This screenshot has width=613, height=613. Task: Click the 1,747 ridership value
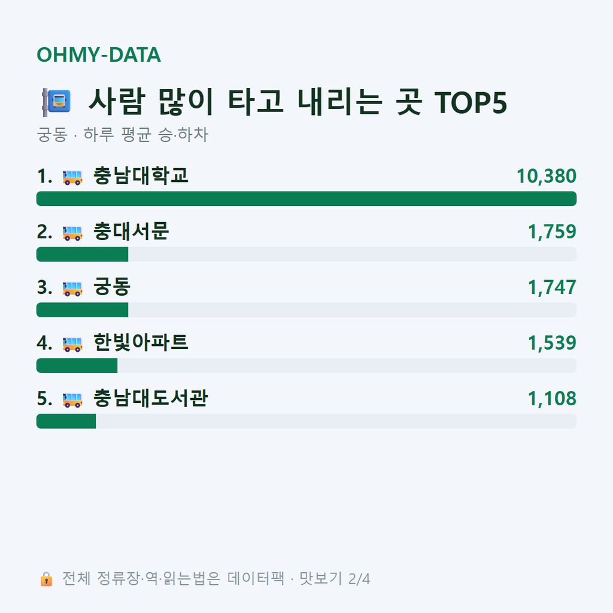551,287
